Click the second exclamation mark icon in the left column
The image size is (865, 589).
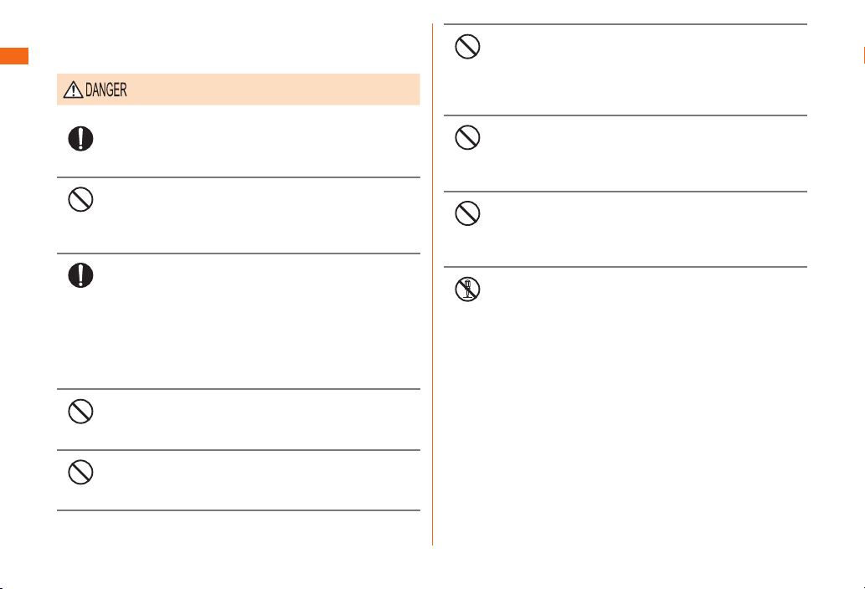pyautogui.click(x=80, y=275)
